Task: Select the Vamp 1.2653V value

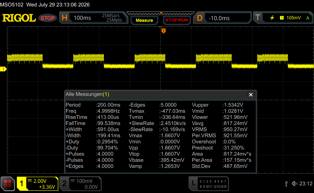Action: [x=170, y=166]
